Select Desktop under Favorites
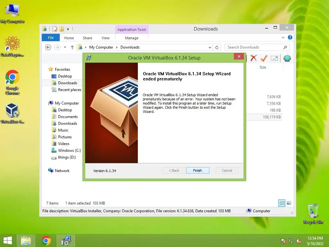 pos(65,76)
